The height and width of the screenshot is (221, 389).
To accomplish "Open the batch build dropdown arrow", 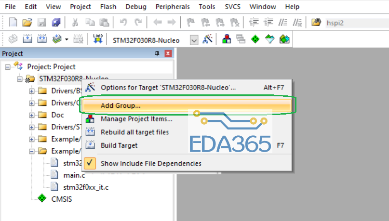I will [x=67, y=39].
